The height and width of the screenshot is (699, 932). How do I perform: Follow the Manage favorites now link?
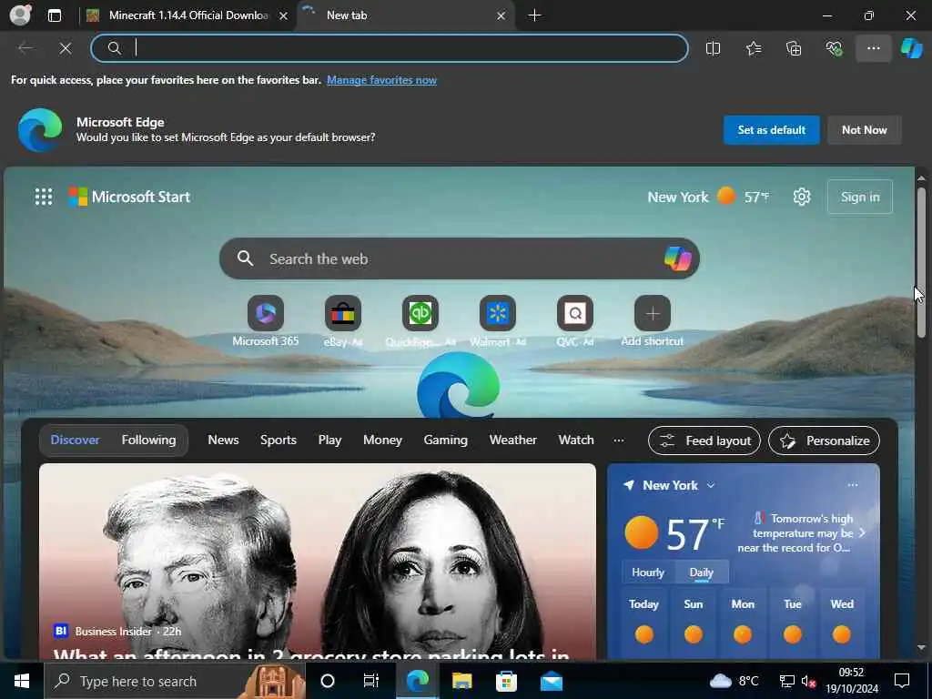(x=381, y=80)
